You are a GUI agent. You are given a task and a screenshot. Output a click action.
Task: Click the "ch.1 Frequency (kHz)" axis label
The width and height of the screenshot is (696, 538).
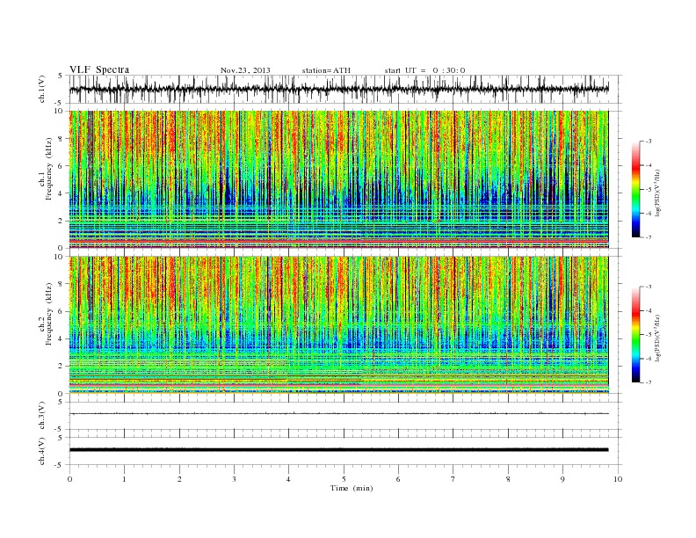coord(46,169)
